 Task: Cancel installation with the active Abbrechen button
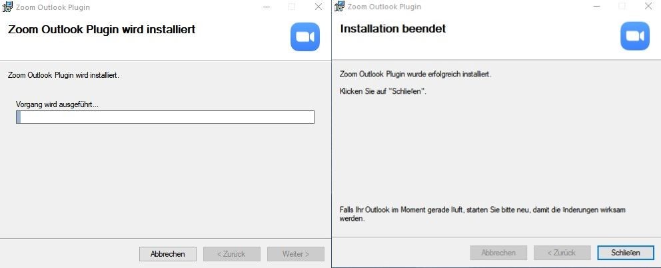point(168,254)
